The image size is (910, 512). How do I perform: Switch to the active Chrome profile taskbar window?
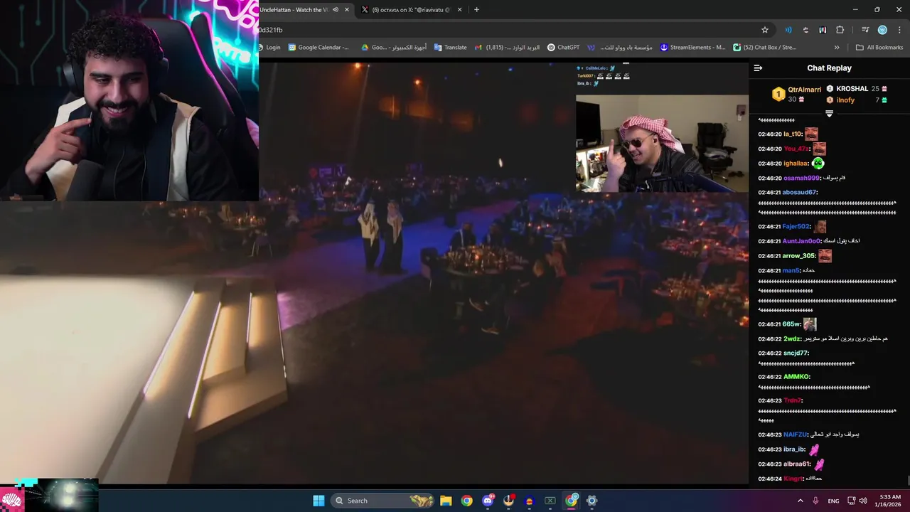(571, 501)
